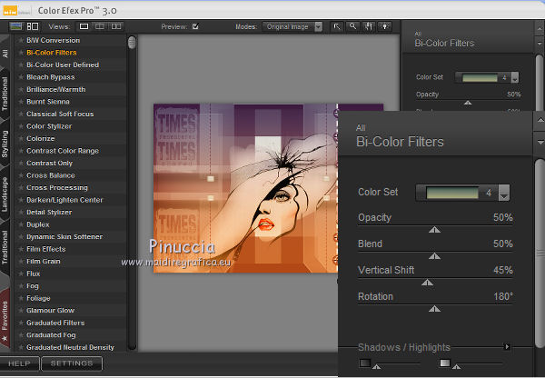This screenshot has height=378, width=545.
Task: Select the Cross Balance filter
Action: [50, 175]
